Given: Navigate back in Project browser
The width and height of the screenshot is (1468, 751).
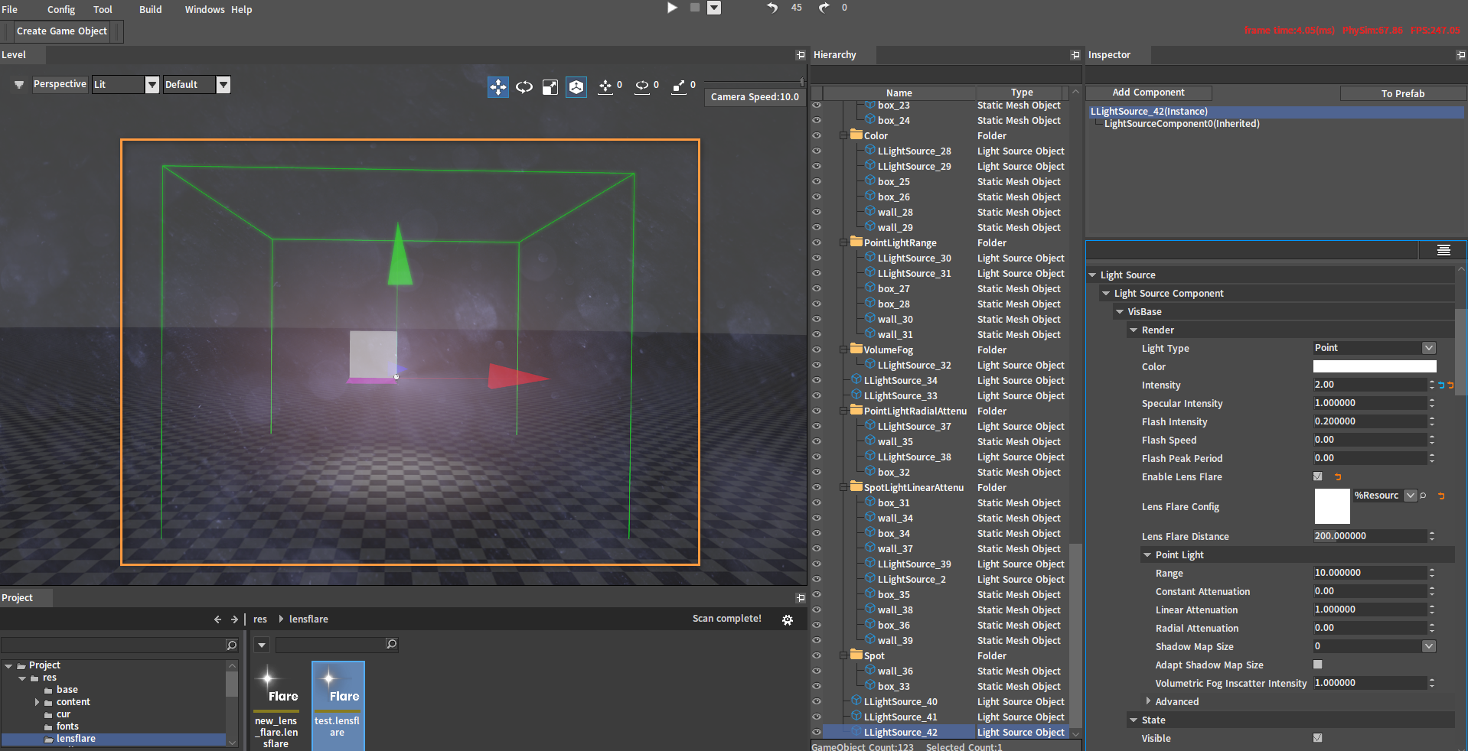Looking at the screenshot, I should [217, 619].
